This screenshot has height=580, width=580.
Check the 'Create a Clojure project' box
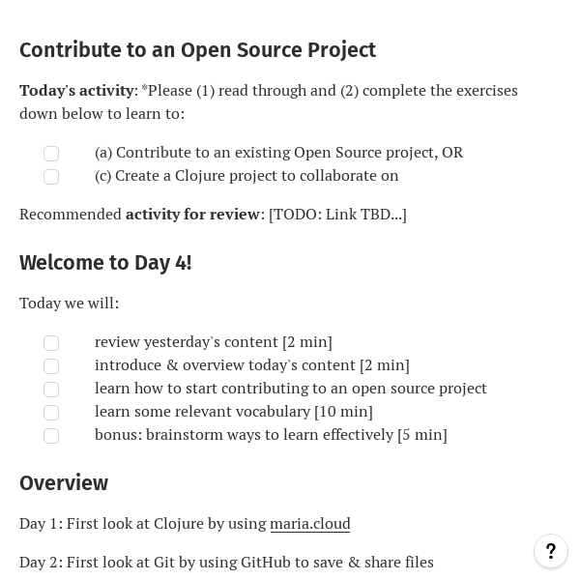(x=51, y=177)
